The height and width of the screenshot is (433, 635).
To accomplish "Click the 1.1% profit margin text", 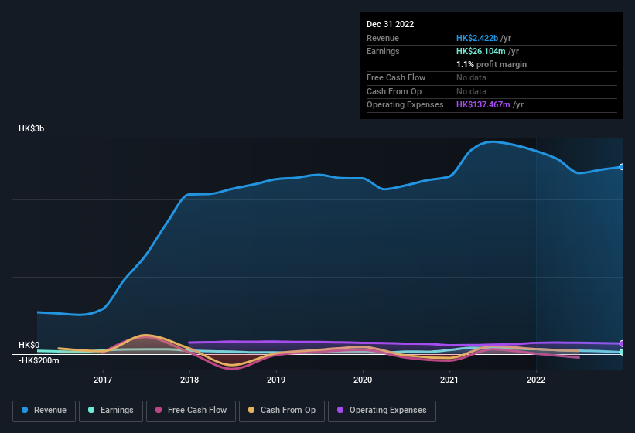I will click(x=491, y=64).
